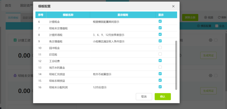This screenshot has height=109, width=227.
Task: Select the 地方水利基金 template name
Action: pyautogui.click(x=57, y=68)
